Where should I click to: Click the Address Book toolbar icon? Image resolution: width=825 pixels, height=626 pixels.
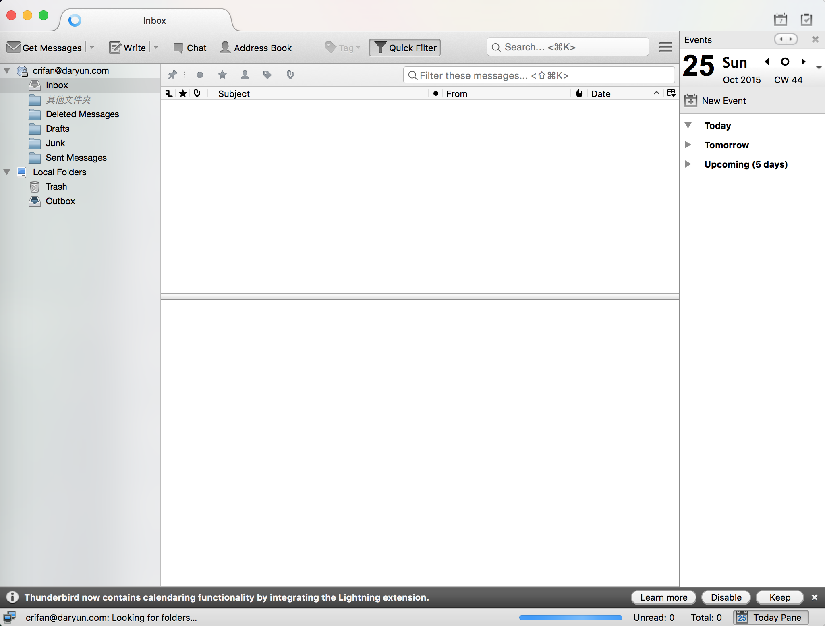(x=225, y=48)
